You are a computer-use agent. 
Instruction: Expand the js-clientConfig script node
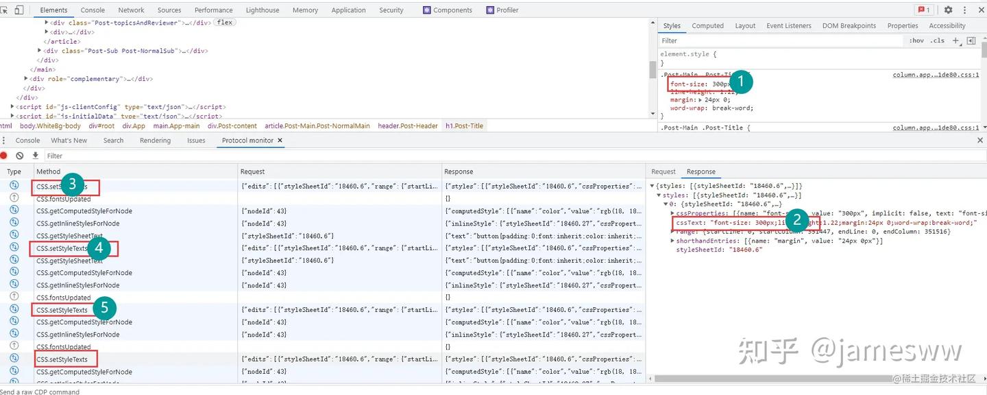click(13, 107)
